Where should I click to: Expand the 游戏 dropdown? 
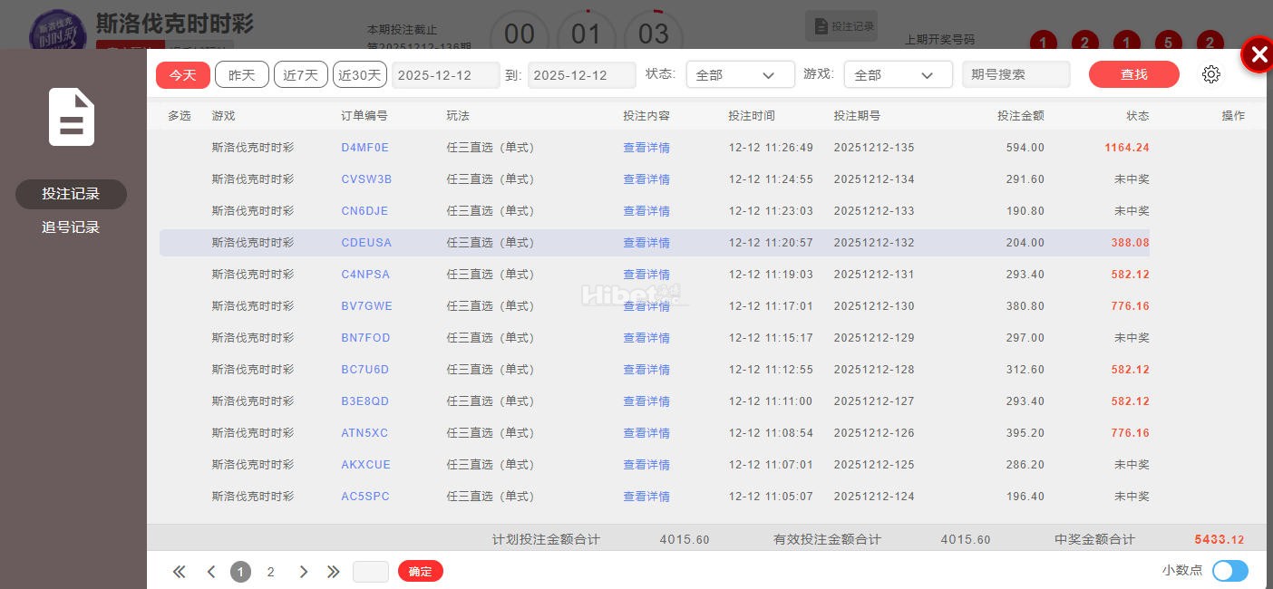898,75
